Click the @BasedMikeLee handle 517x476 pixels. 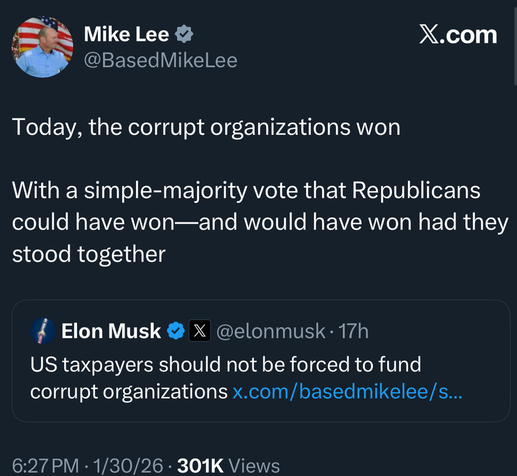pyautogui.click(x=160, y=60)
